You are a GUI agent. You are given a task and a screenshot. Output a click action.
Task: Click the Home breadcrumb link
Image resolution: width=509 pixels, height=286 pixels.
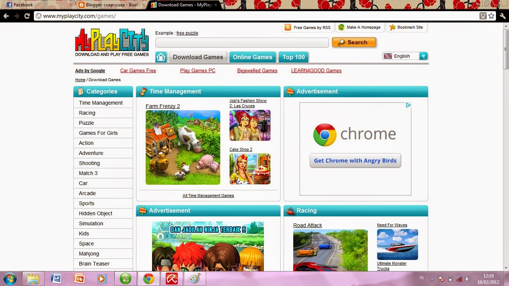tap(80, 80)
